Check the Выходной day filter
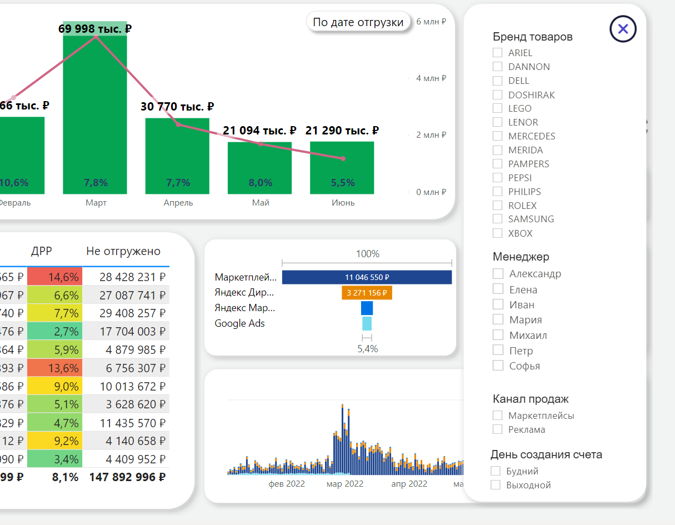This screenshot has height=525, width=675. [496, 485]
